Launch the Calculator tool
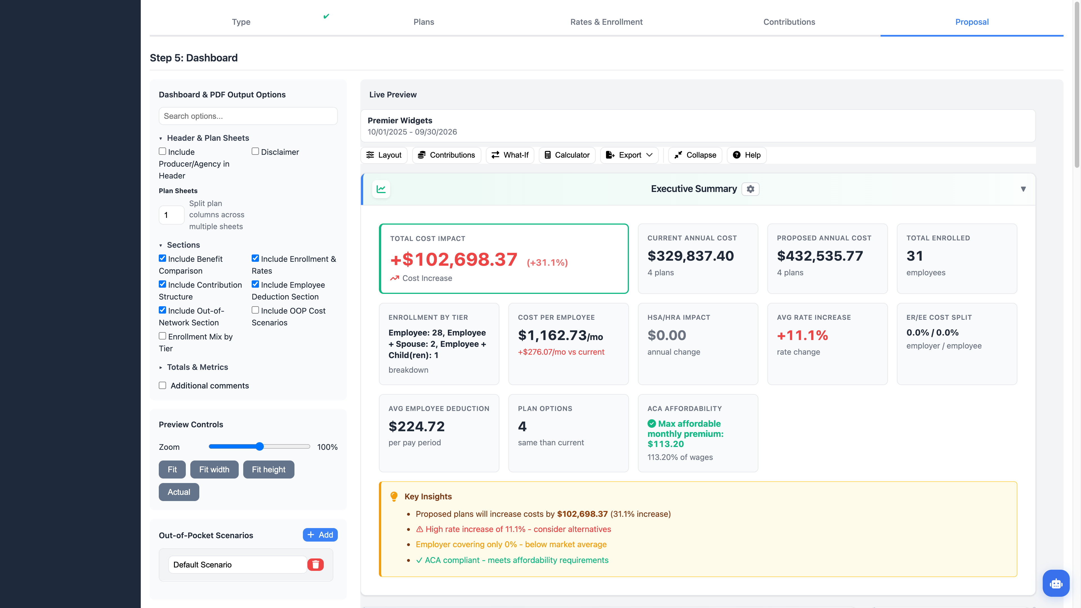 [548, 155]
